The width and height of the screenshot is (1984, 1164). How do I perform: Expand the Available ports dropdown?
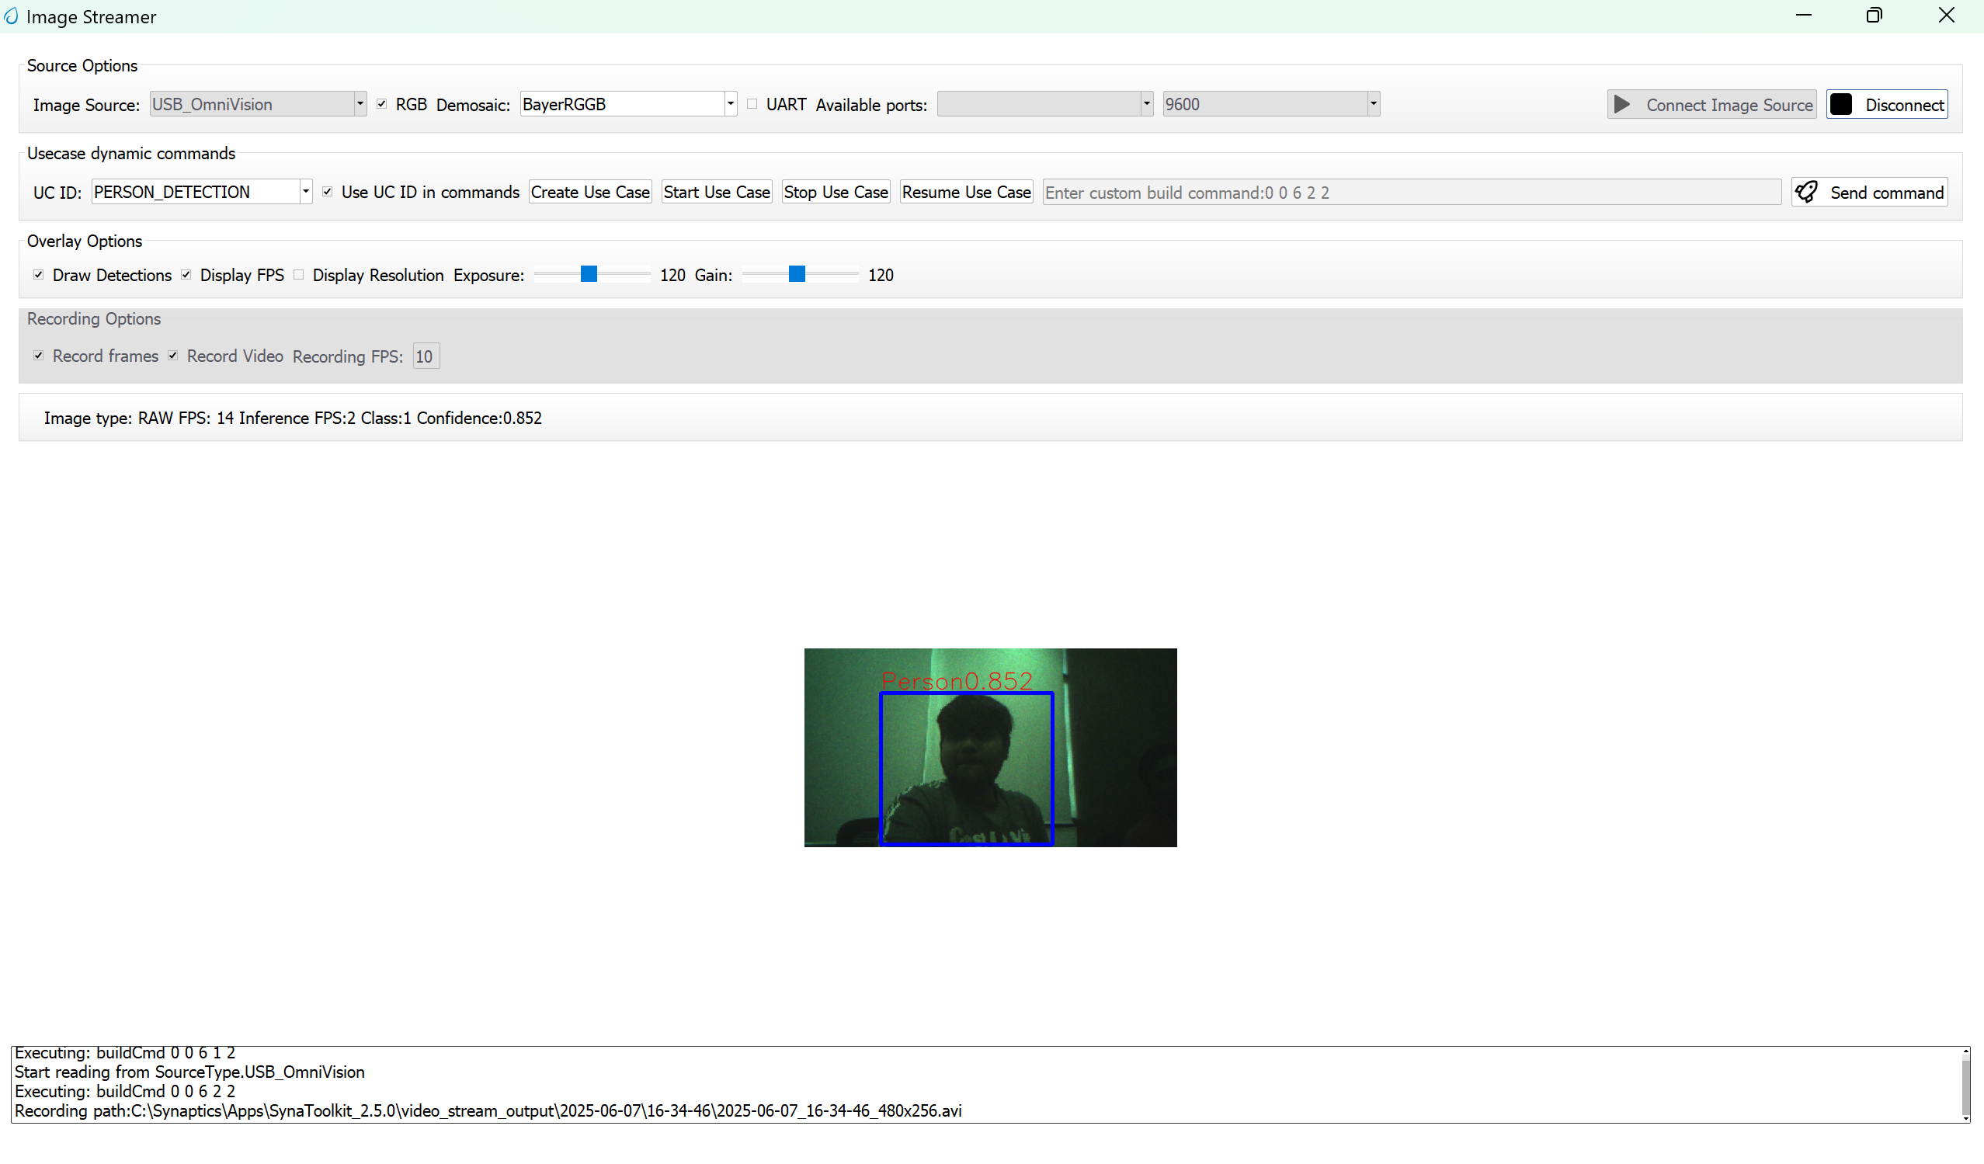click(x=1145, y=103)
